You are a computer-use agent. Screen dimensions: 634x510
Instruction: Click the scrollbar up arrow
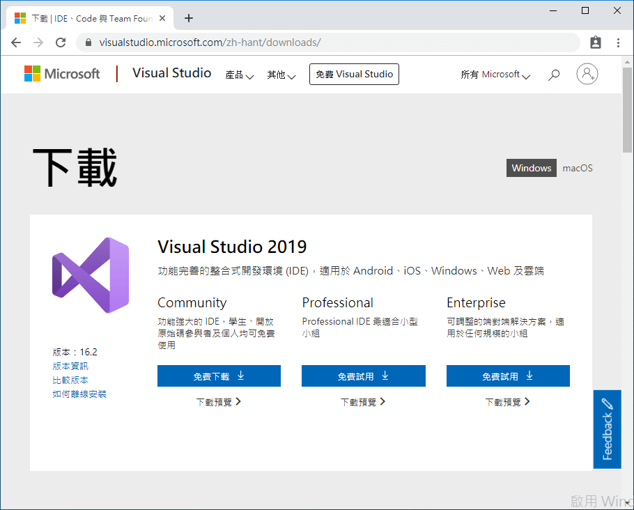point(628,62)
